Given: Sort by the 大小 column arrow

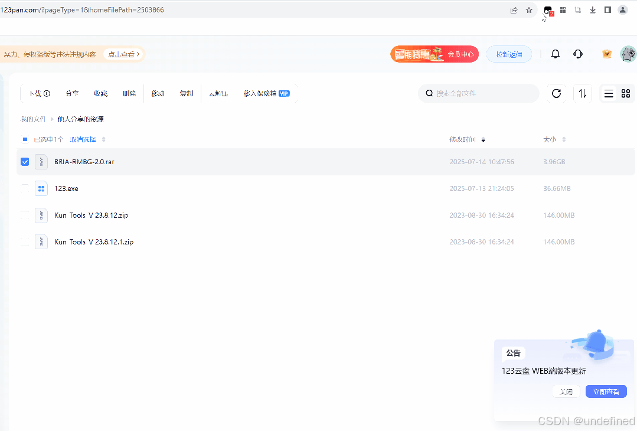Looking at the screenshot, I should [x=564, y=140].
